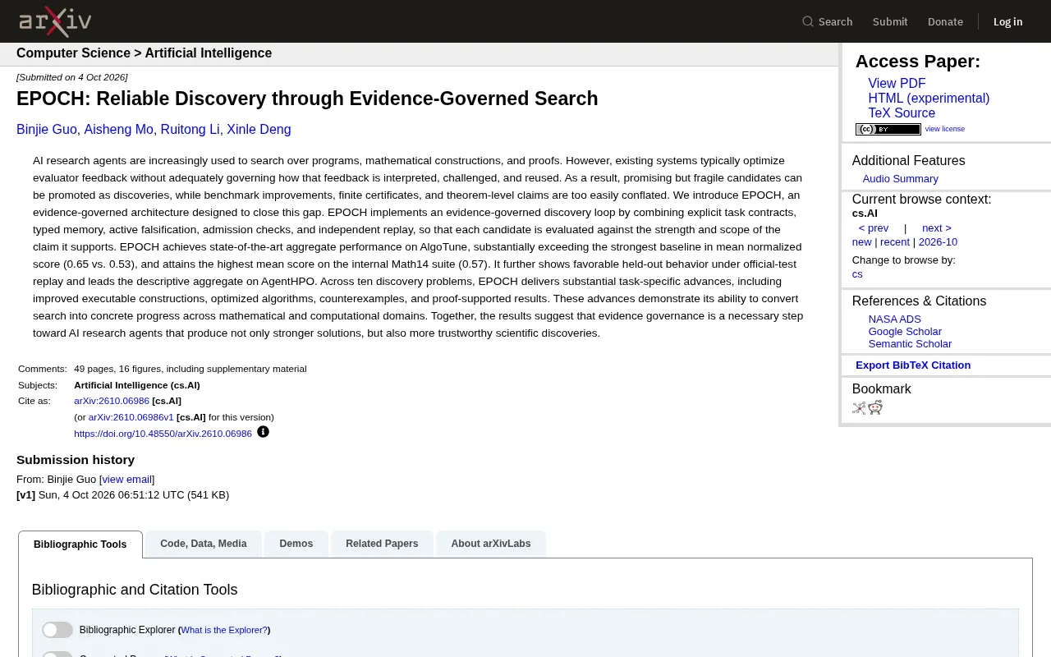Click the DOI info icon
Screen dimensions: 1051x657
tap(263, 432)
